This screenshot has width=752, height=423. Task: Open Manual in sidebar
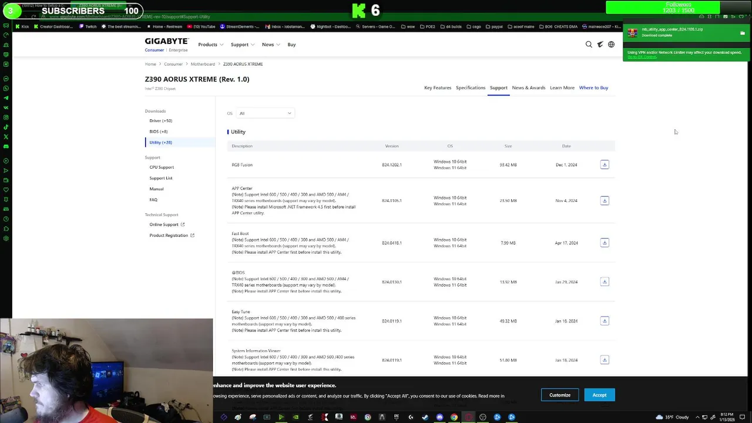pos(156,189)
